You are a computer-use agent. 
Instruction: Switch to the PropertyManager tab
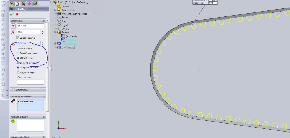[x=18, y=3]
